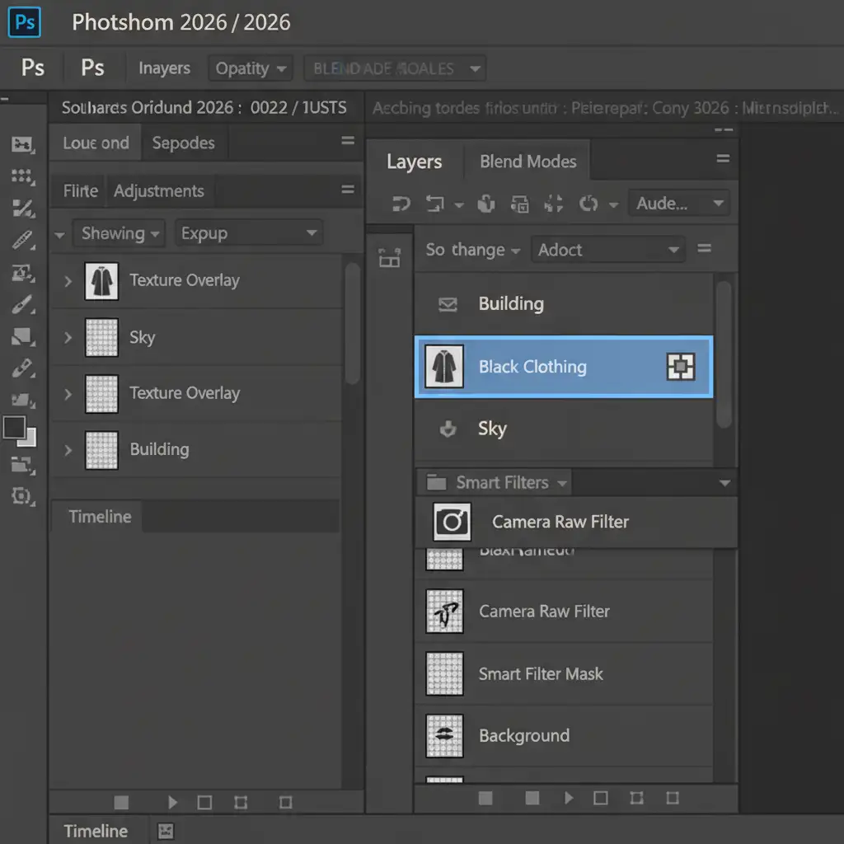Click the folder icon beside Smart Filters
This screenshot has width=844, height=844.
pyautogui.click(x=436, y=483)
